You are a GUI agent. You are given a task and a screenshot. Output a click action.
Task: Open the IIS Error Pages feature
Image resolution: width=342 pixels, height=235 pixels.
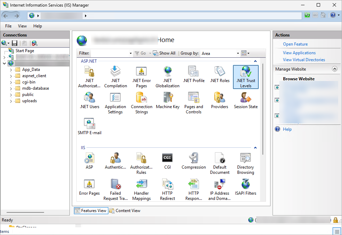89,187
